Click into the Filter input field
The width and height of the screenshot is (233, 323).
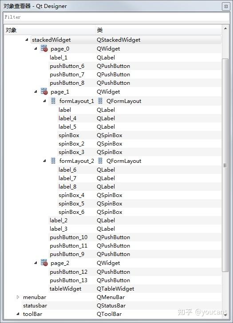(116, 17)
